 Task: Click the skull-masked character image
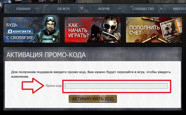point(106,29)
